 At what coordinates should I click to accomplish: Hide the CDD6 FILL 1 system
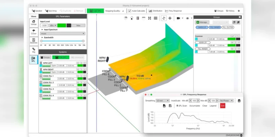(85, 76)
